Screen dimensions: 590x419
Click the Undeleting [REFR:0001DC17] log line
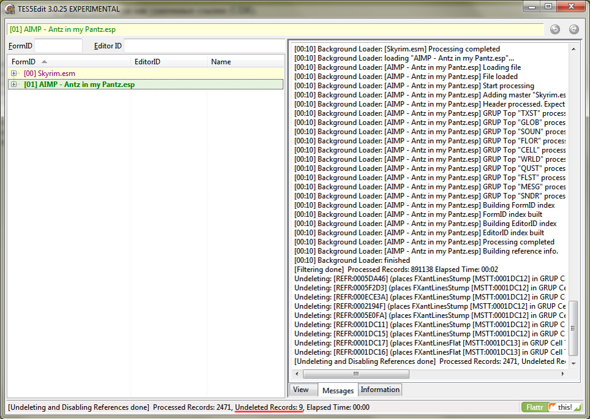pyautogui.click(x=429, y=343)
